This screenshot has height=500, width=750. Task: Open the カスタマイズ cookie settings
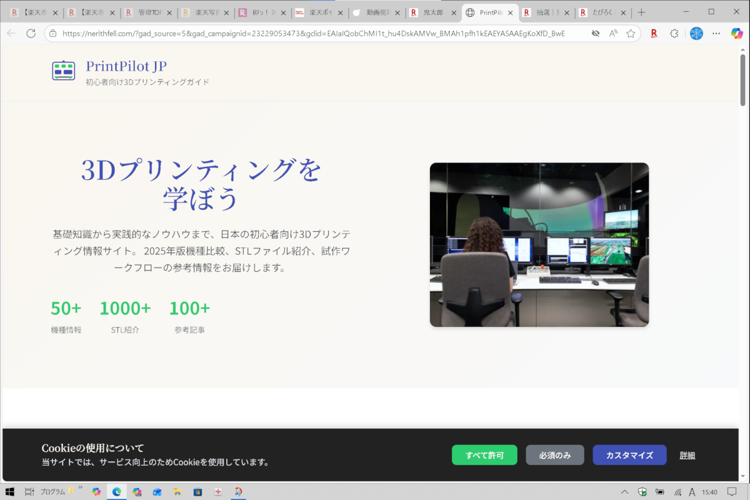click(629, 455)
